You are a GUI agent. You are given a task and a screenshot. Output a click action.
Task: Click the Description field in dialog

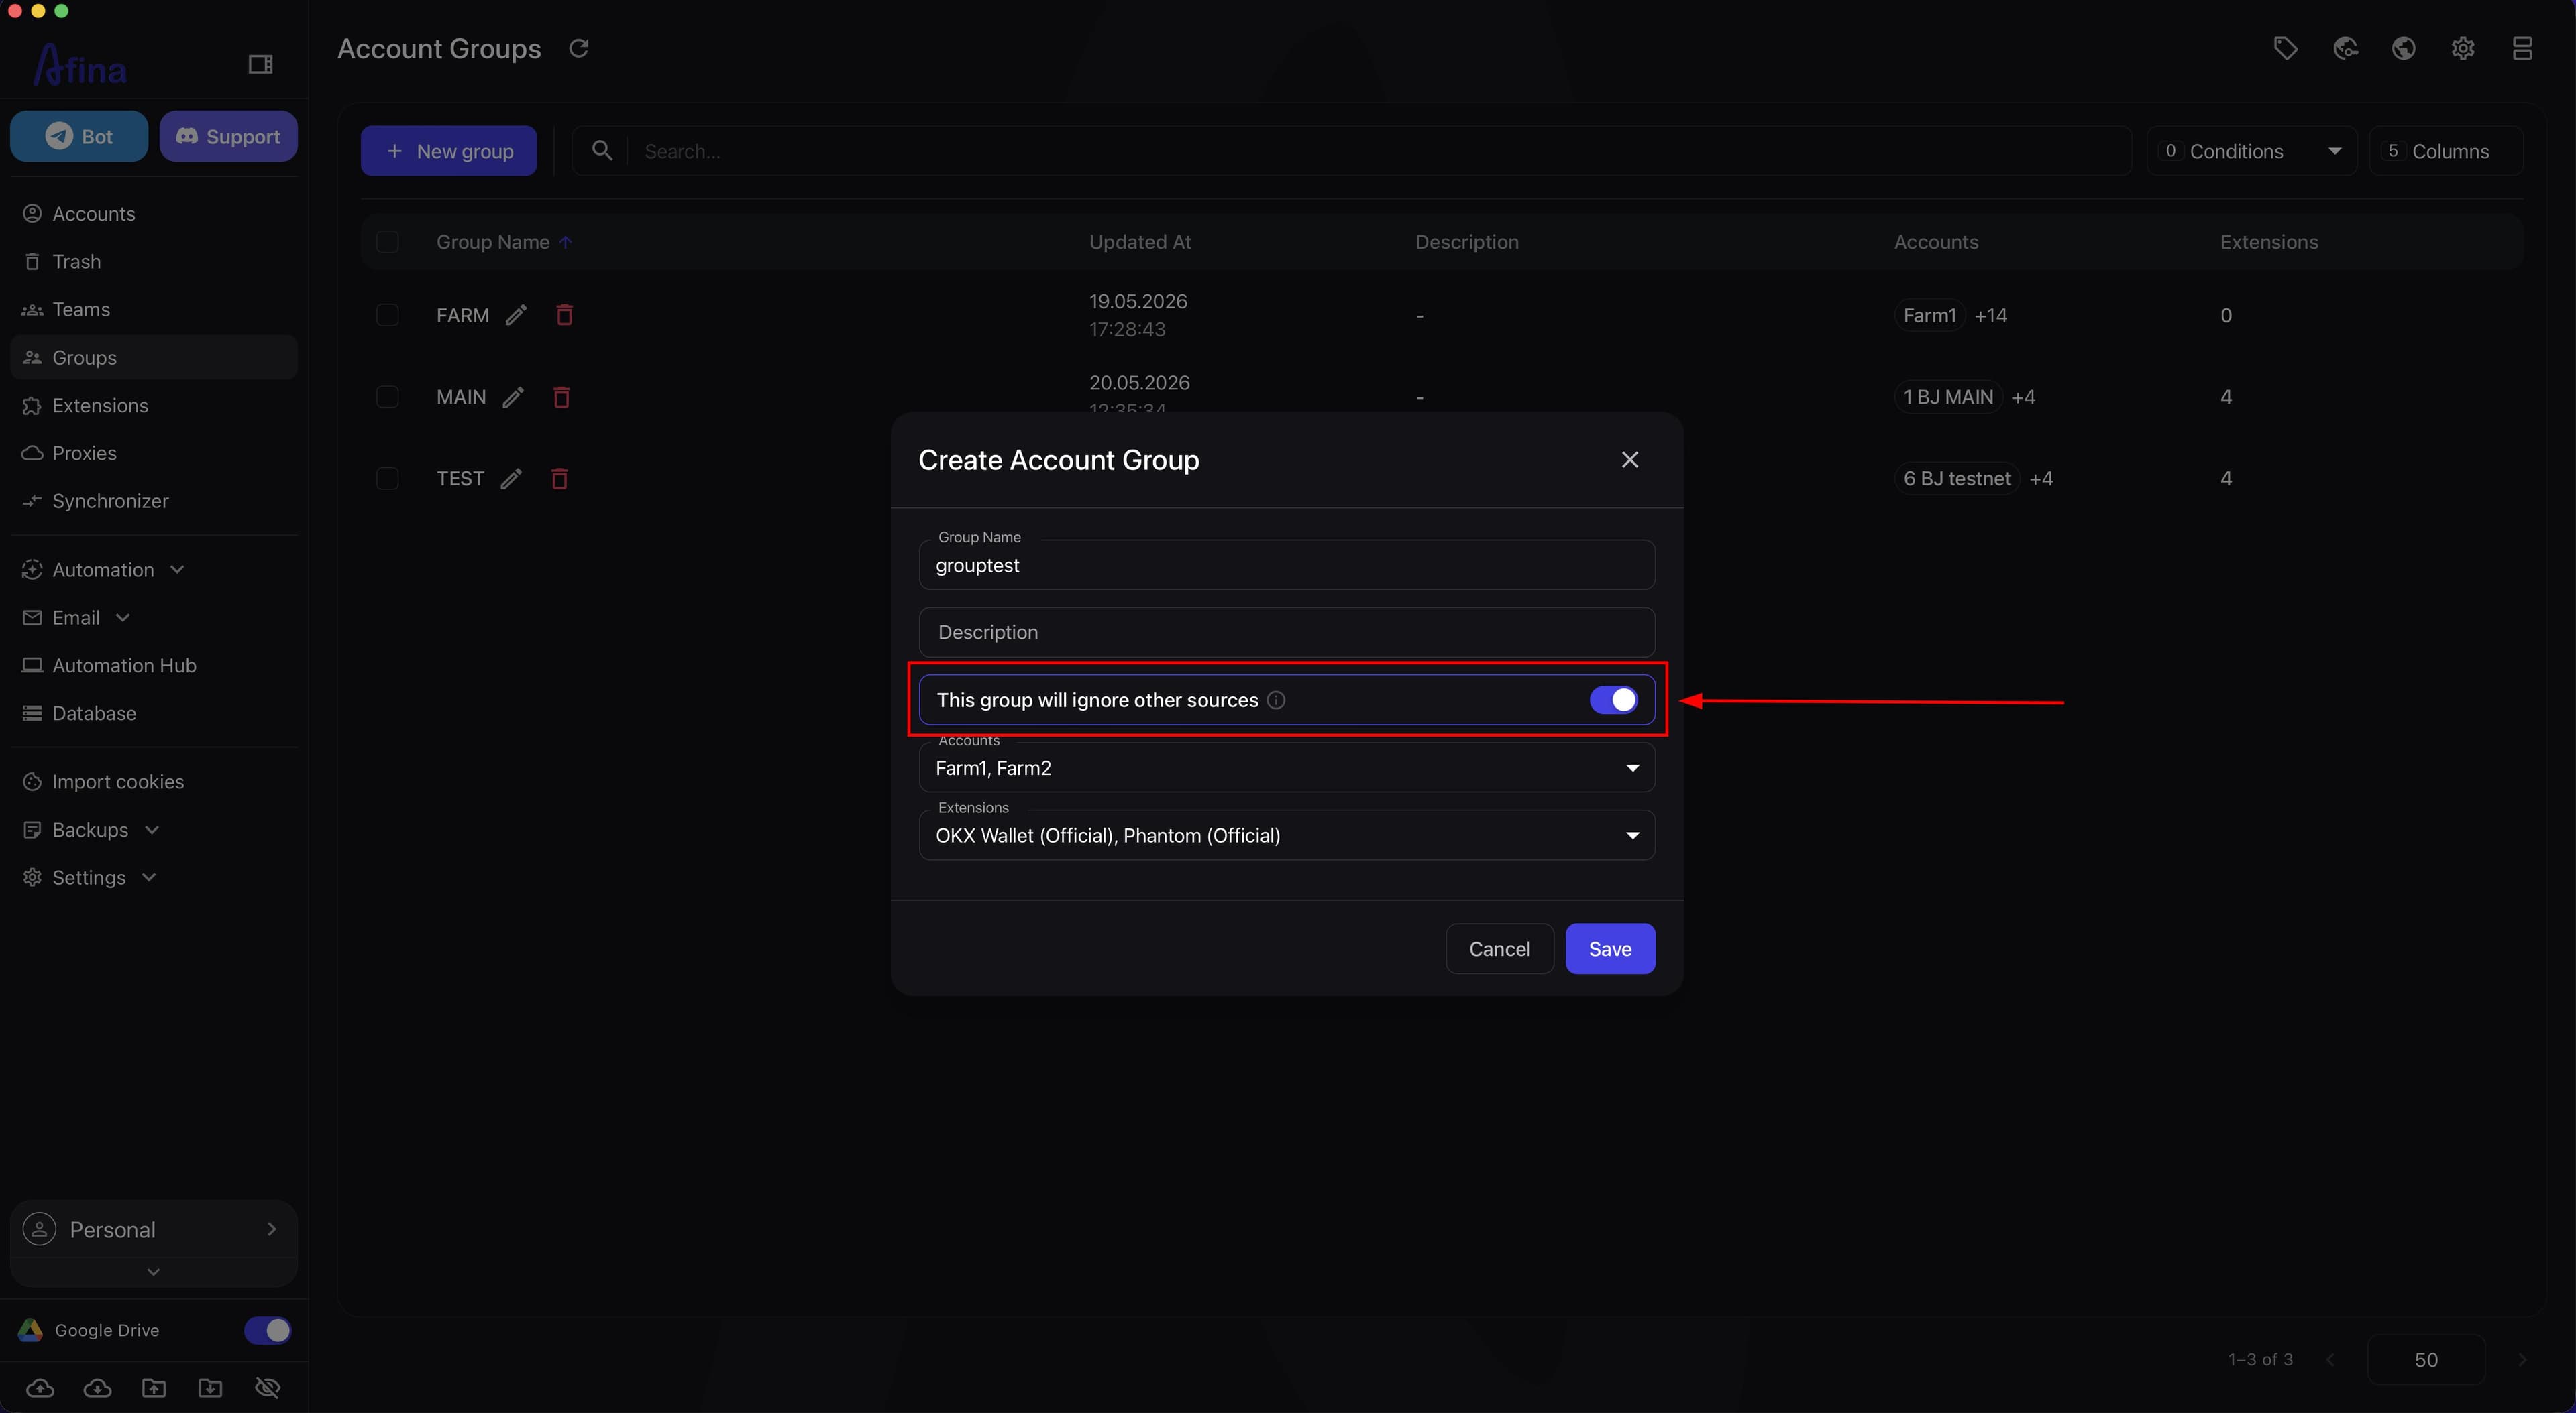tap(1286, 633)
